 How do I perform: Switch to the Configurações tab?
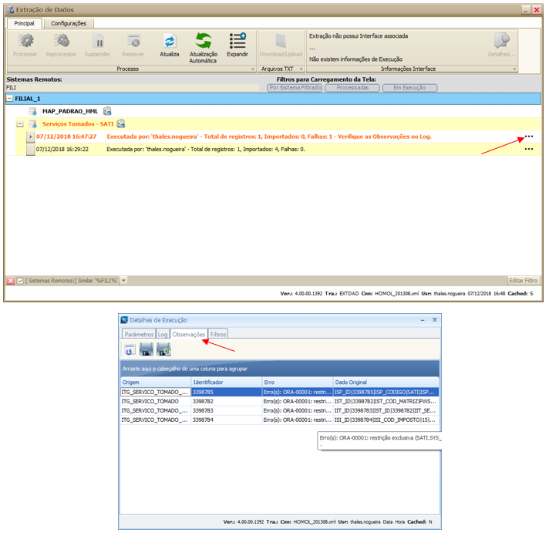click(69, 23)
